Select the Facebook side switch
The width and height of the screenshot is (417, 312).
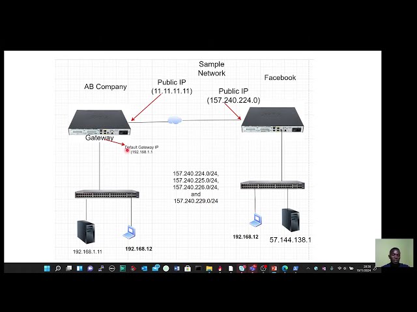pyautogui.click(x=272, y=185)
